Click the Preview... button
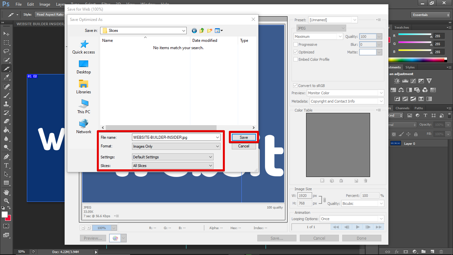This screenshot has width=453, height=255. tap(93, 238)
